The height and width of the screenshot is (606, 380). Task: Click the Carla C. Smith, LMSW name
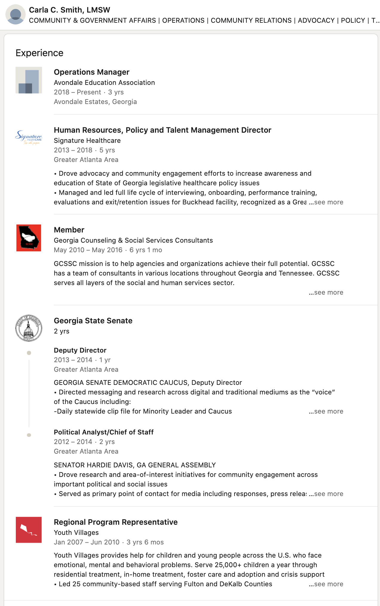point(69,10)
